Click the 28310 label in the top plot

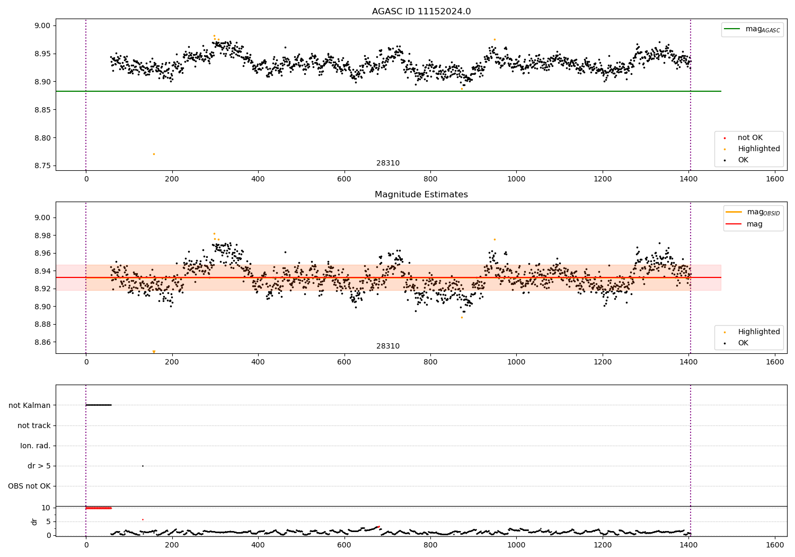(x=388, y=163)
